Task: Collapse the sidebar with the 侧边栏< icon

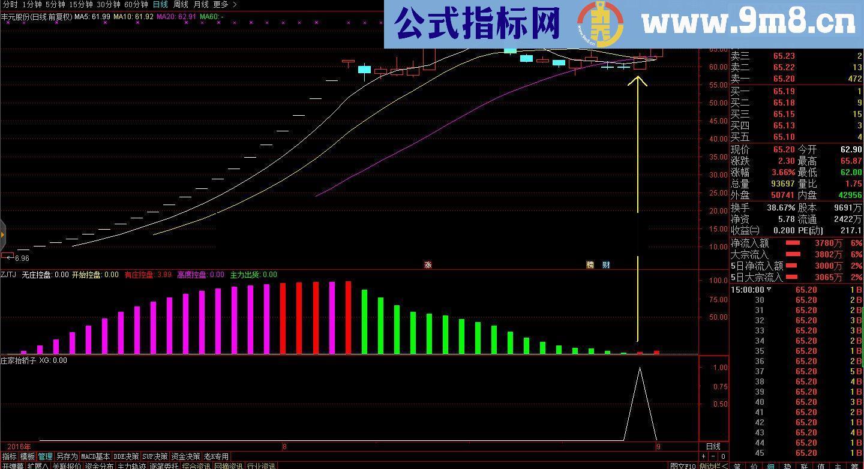Action: click(x=712, y=465)
